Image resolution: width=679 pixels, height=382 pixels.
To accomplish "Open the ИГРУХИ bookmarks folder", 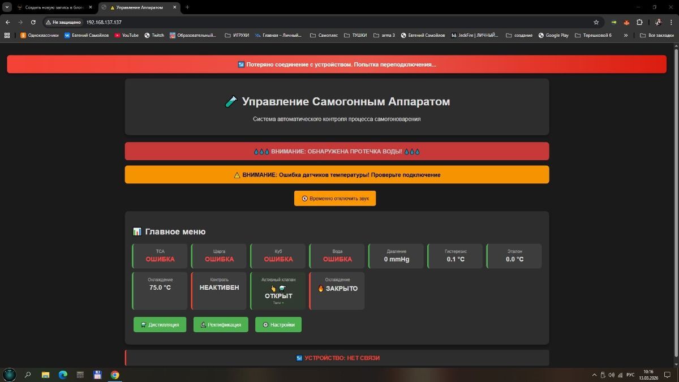I will tap(237, 35).
